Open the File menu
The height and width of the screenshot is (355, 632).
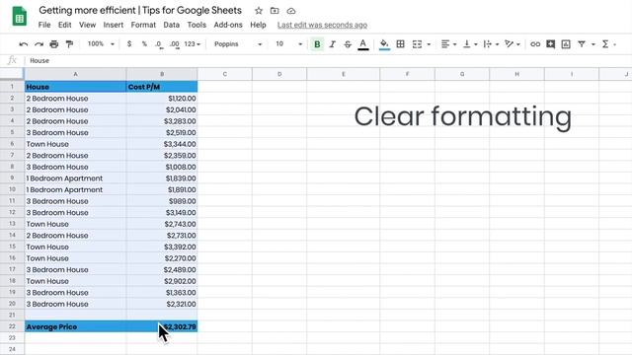pos(44,25)
